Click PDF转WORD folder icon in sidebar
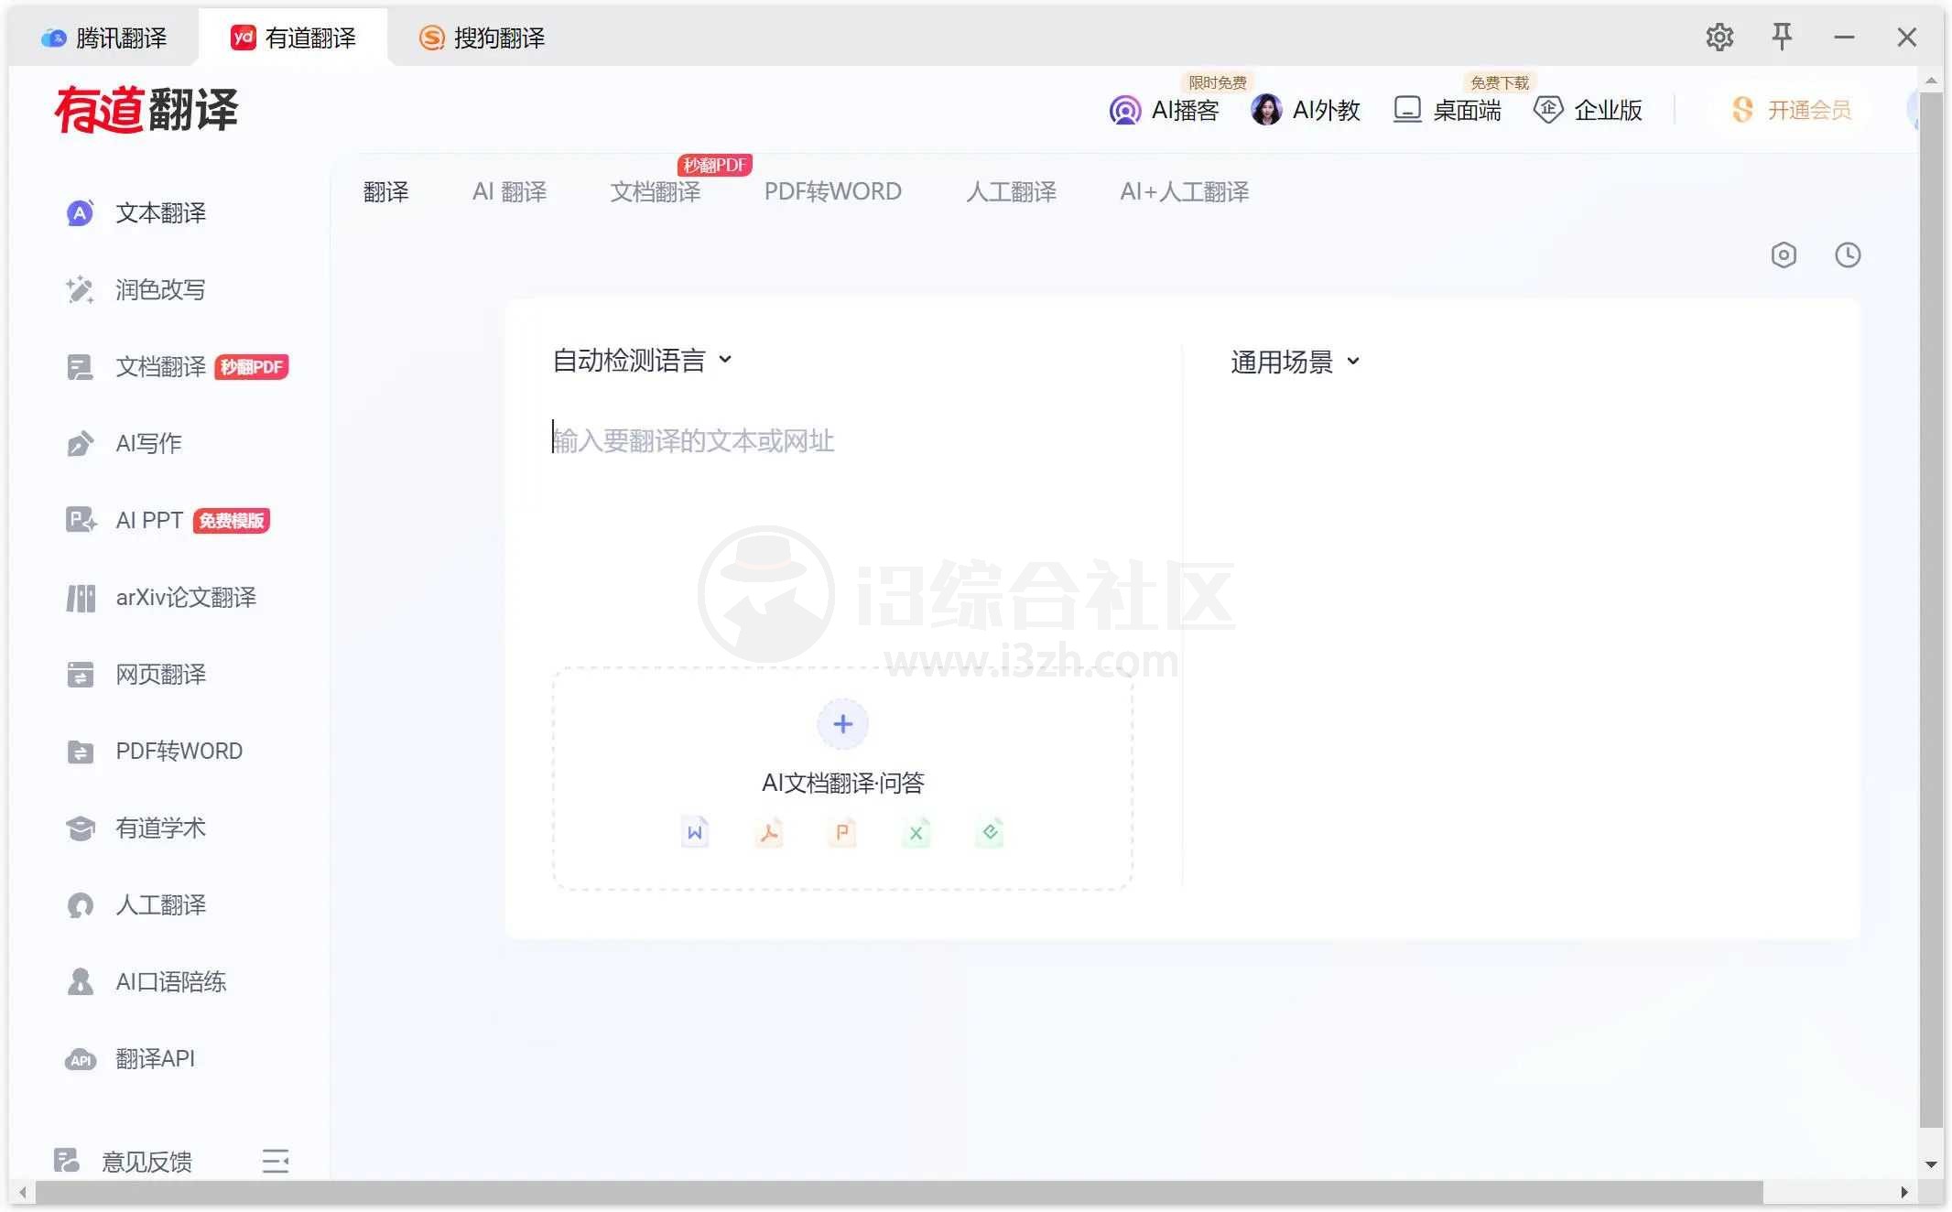Screen dimensions: 1952x1212 [81, 752]
